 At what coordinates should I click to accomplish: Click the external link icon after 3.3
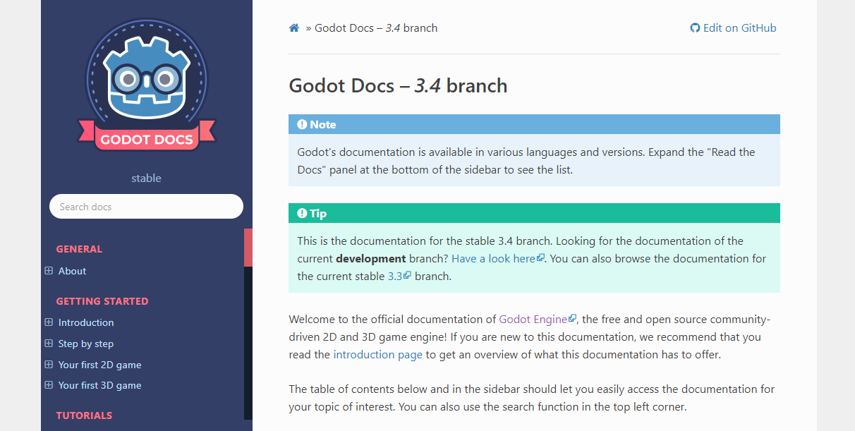(x=408, y=276)
